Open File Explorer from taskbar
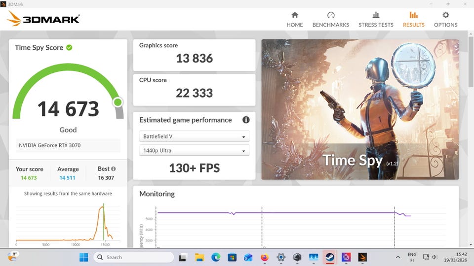This screenshot has height=266, width=474. 199,257
